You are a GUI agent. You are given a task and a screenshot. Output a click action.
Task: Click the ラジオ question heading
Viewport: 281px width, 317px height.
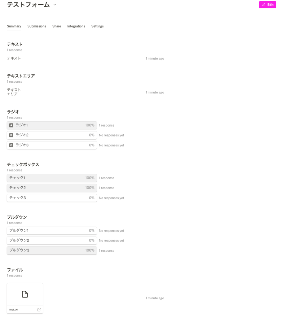(x=13, y=112)
